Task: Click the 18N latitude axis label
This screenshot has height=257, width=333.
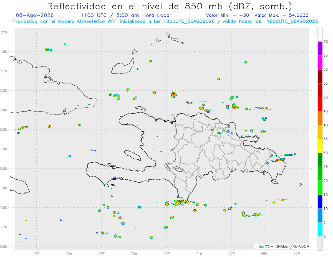Action: point(5,188)
